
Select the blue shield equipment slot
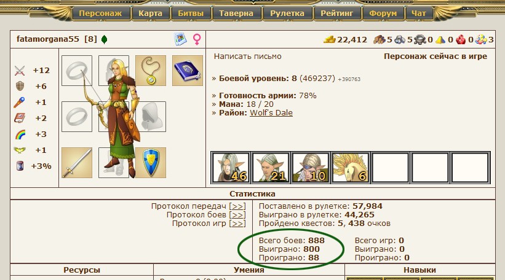pos(151,163)
